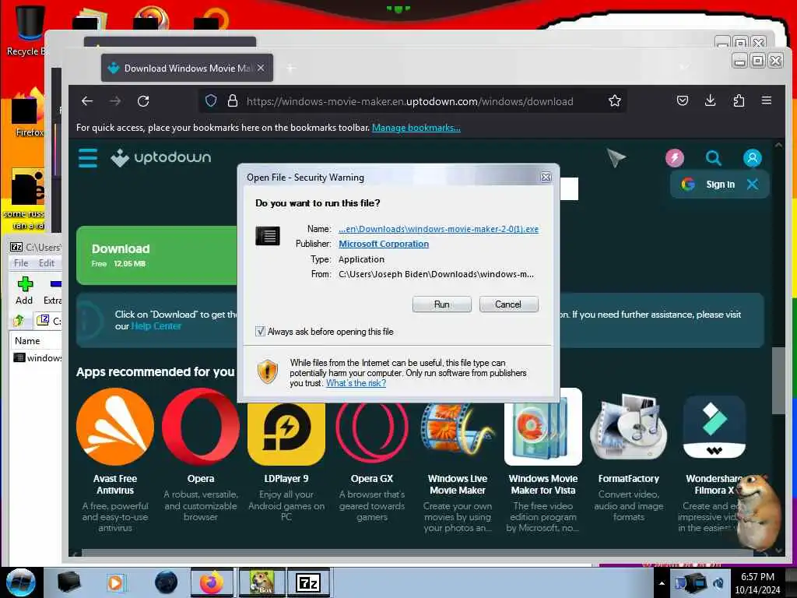Show hidden tray icons arrow
Image resolution: width=797 pixels, height=598 pixels.
pyautogui.click(x=662, y=583)
